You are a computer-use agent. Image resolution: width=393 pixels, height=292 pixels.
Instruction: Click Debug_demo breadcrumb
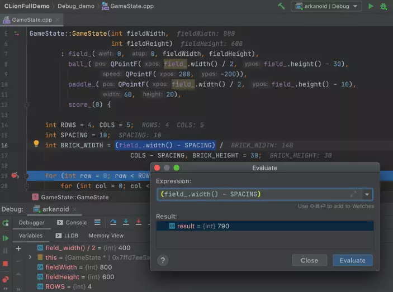point(76,6)
